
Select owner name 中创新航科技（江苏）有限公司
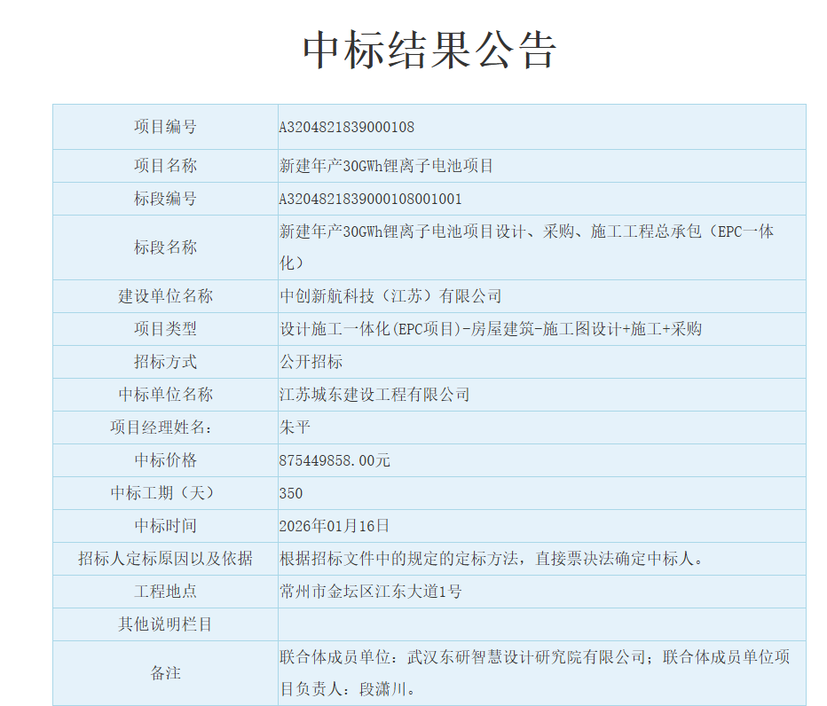click(390, 296)
